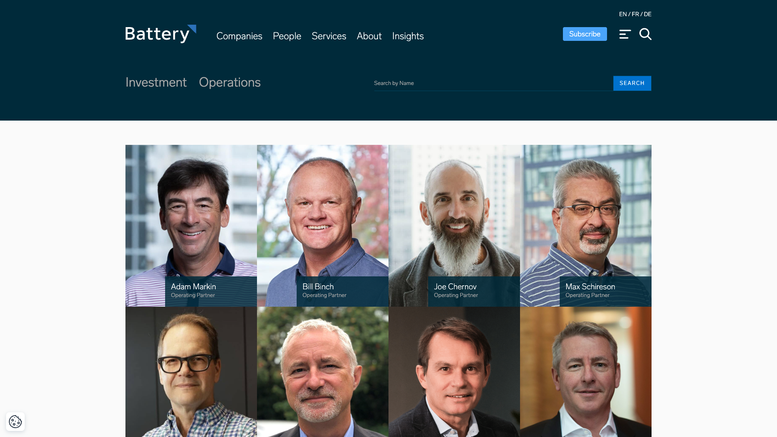Go to Services page
This screenshot has height=437, width=777.
click(329, 36)
